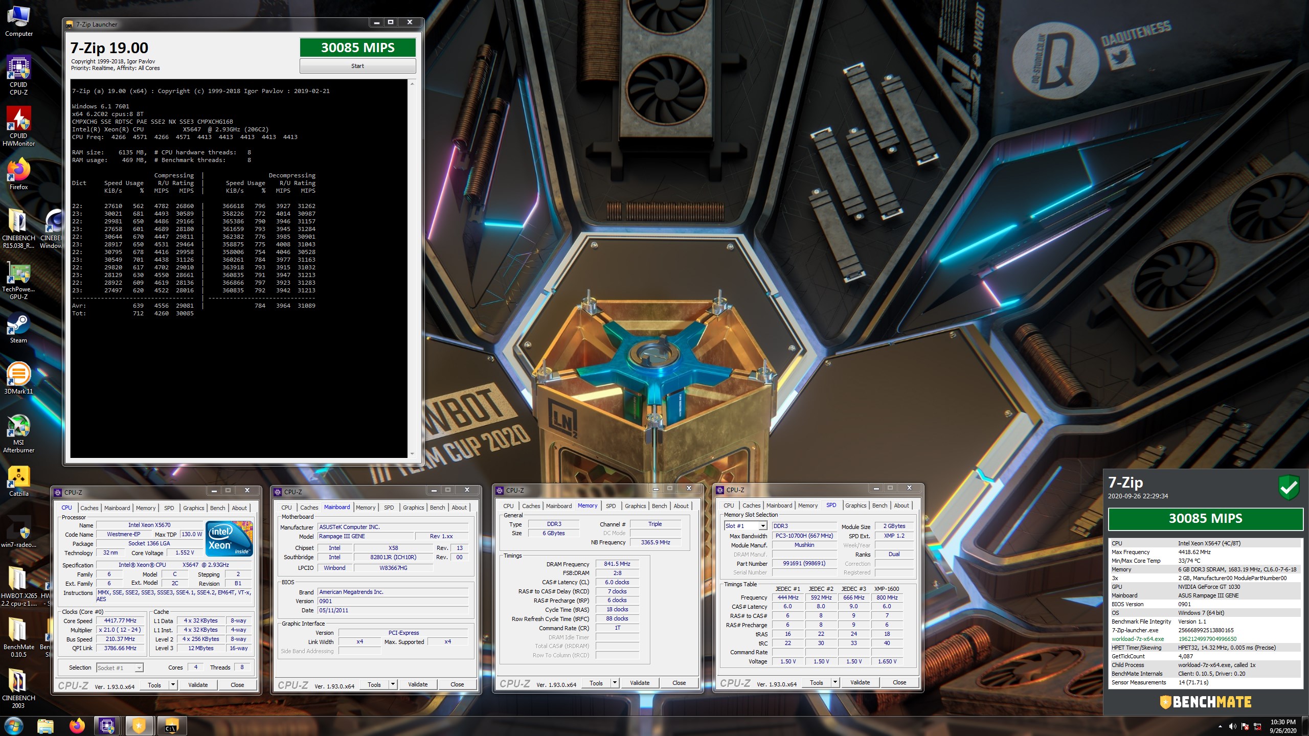Click BenchMate green 30085 MIPS score bar

1205,518
